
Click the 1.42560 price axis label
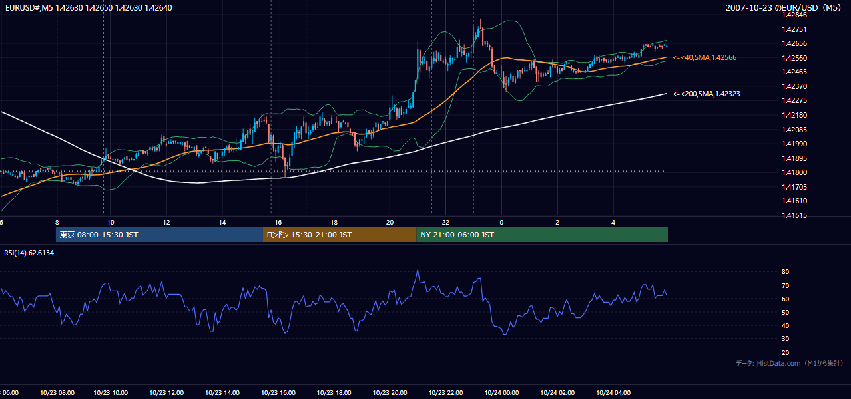[794, 58]
